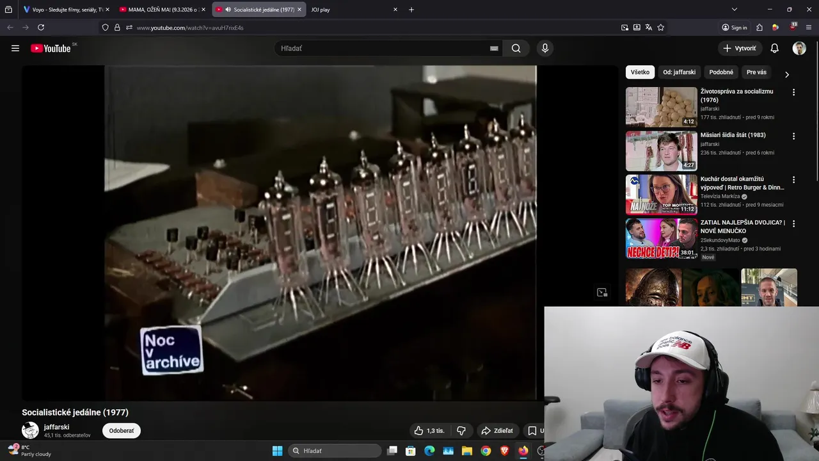
Task: Close the Socialistické jedálne tab
Action: coord(299,10)
